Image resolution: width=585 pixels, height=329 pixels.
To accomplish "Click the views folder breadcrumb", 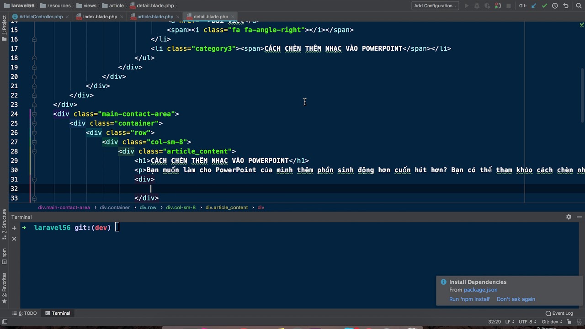I will tap(86, 5).
